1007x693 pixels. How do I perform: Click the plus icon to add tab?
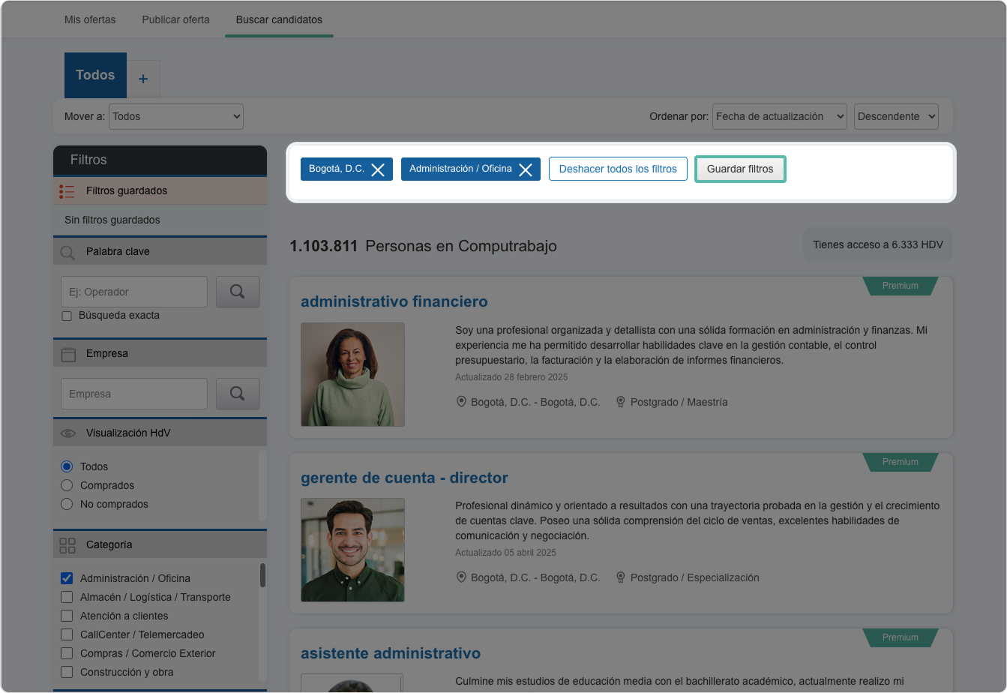tap(143, 79)
